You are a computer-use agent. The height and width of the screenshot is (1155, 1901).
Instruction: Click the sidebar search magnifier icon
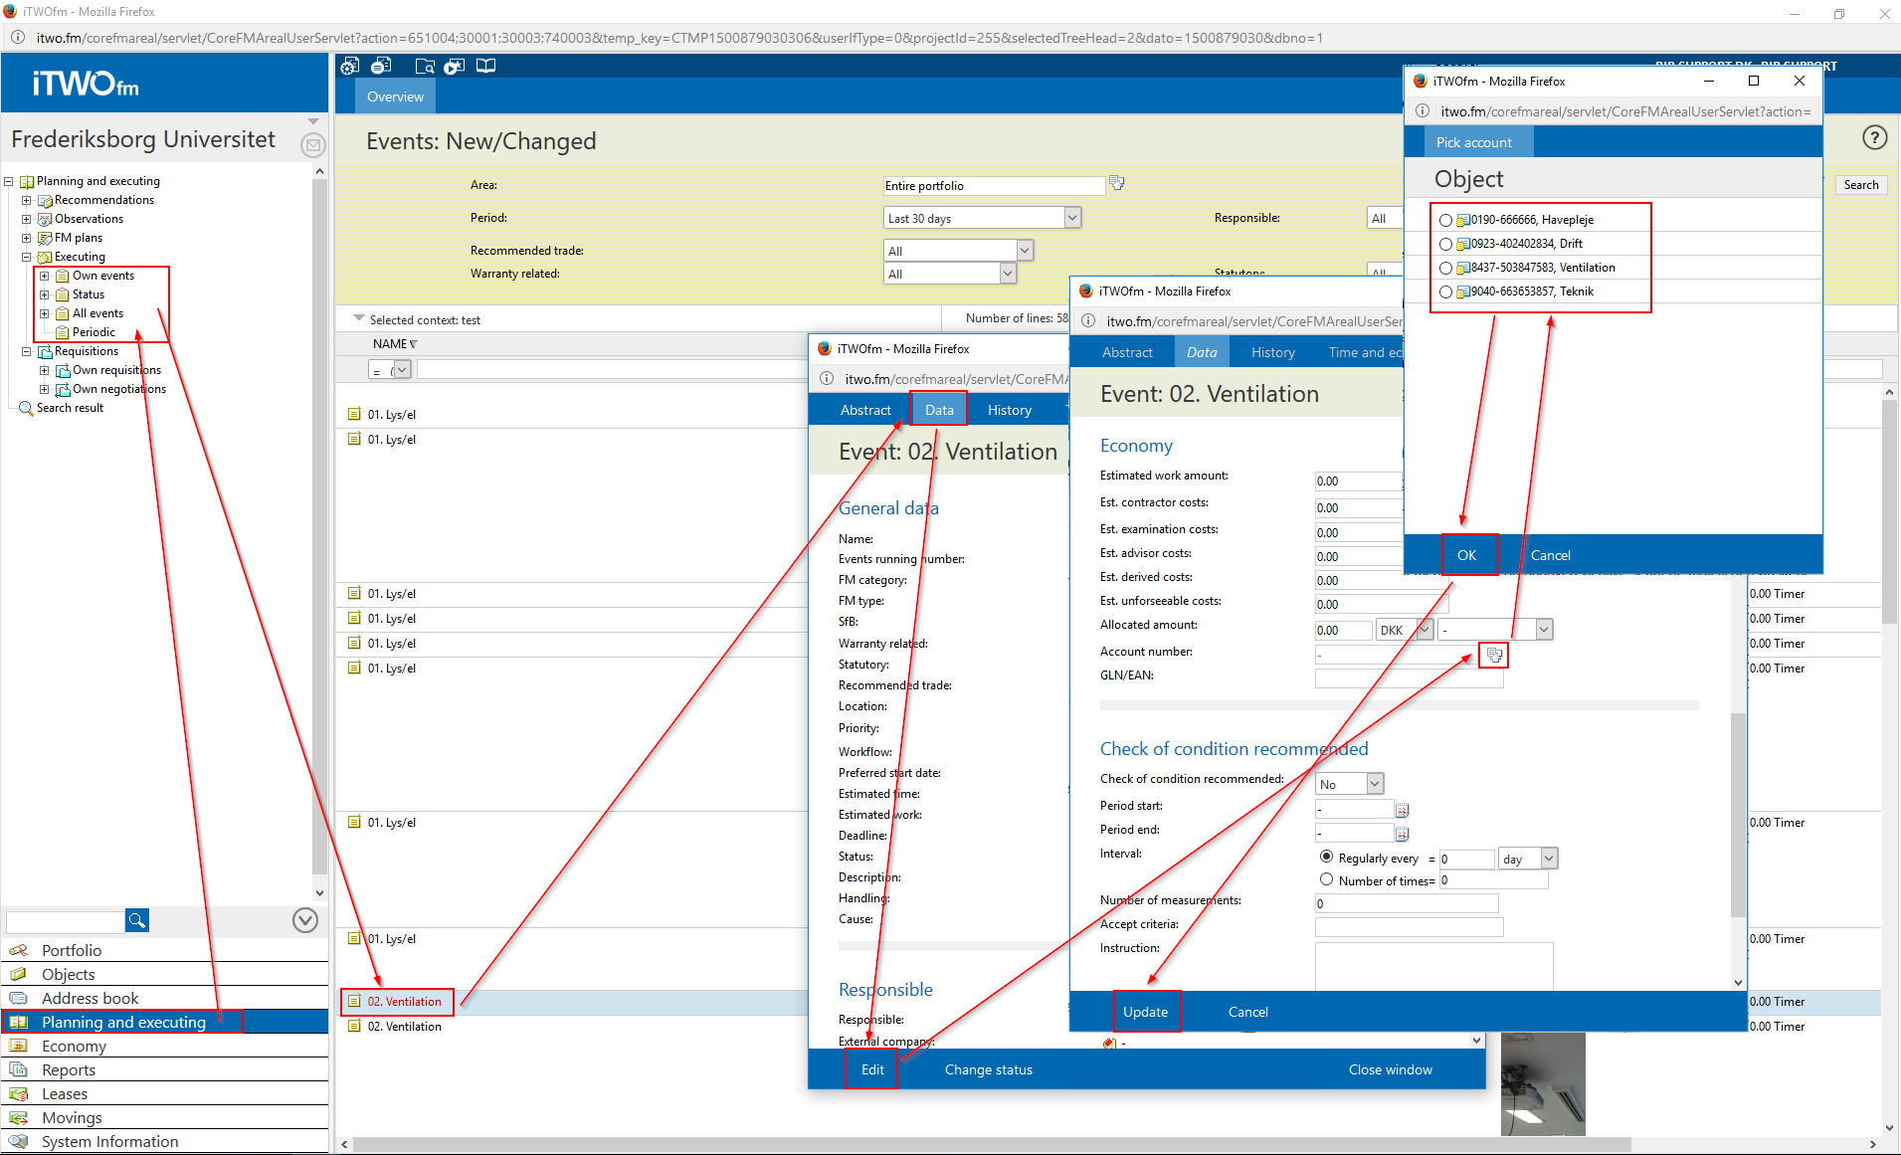(137, 920)
